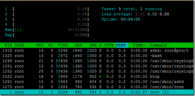Select the /usr/sbin/cron process row

[x=97, y=87]
